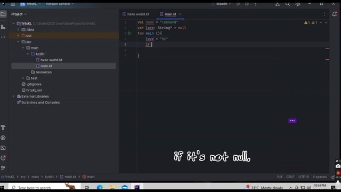341x192 pixels.
Task: Select firtsKL.iml file
Action: [x=32, y=90]
